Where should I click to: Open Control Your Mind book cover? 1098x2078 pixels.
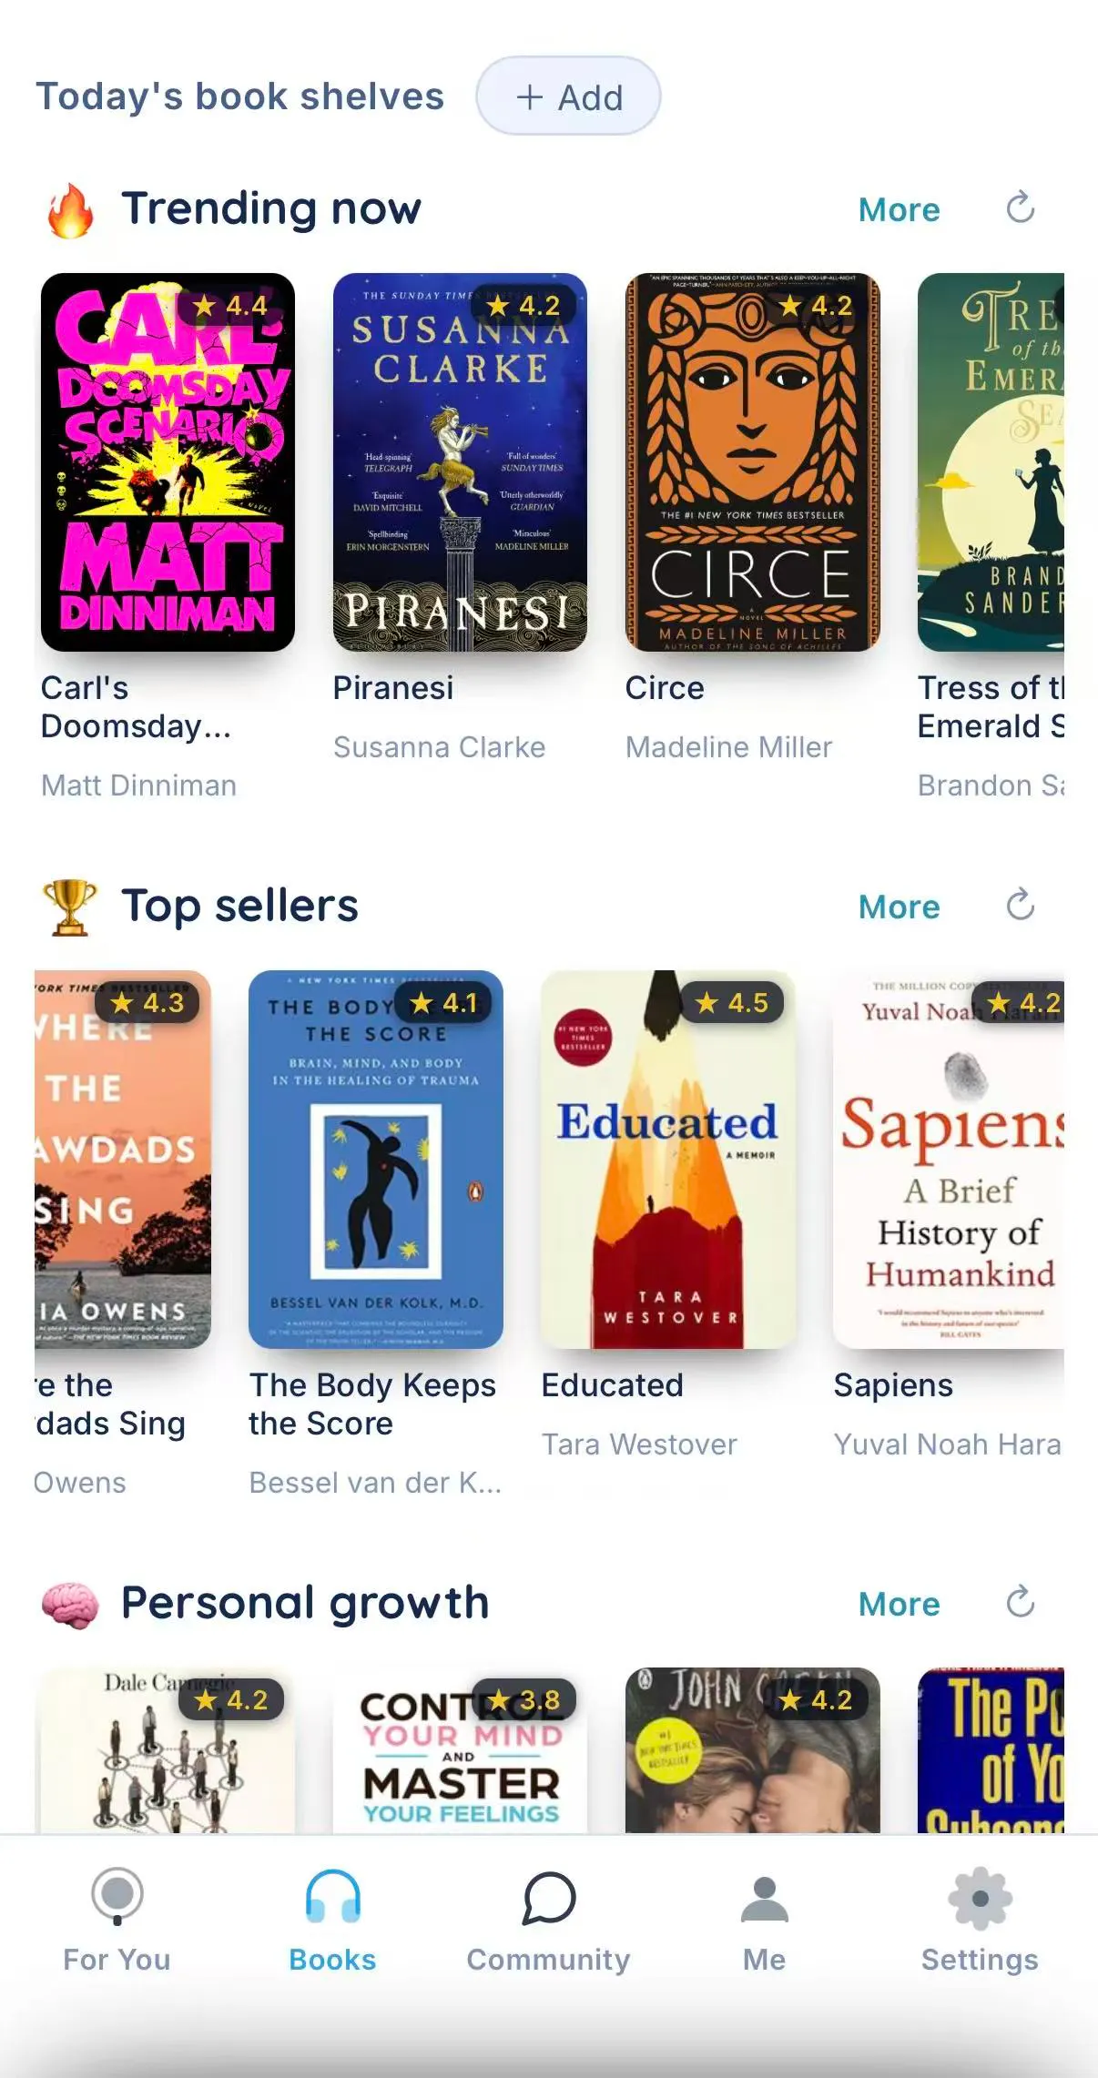[x=460, y=1749]
